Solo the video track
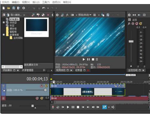Viewport: 150px width, 114px height. (x=46, y=86)
